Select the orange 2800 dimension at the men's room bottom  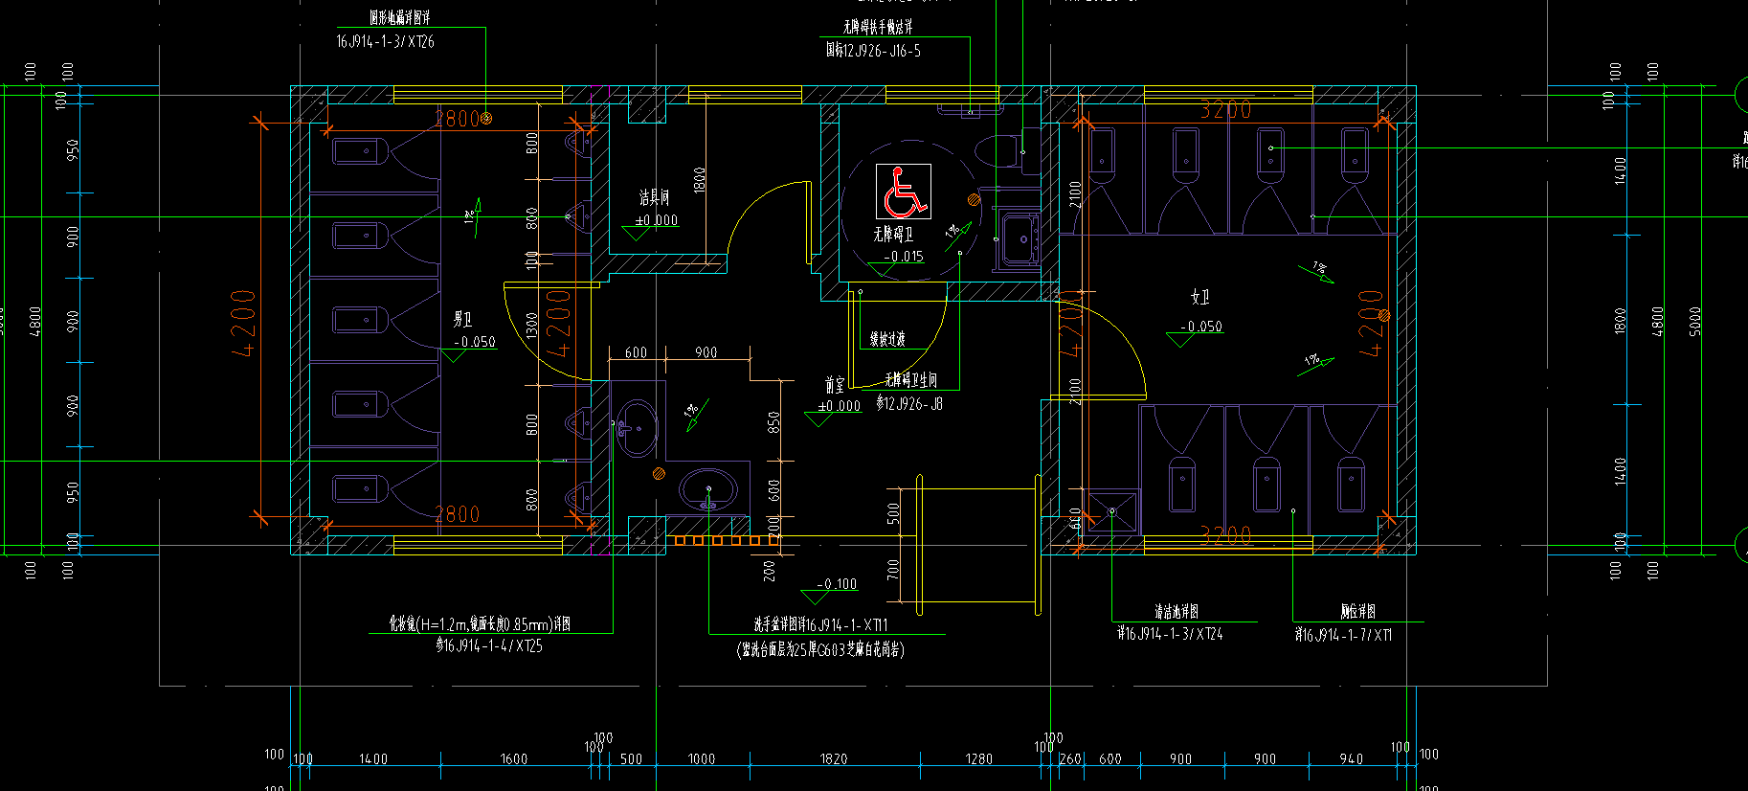click(x=457, y=514)
